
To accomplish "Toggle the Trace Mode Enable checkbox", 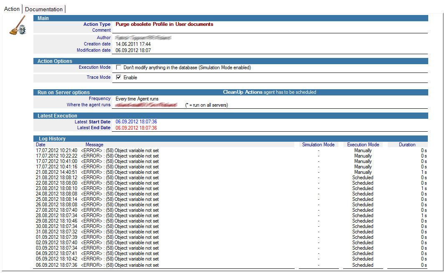I will point(119,77).
